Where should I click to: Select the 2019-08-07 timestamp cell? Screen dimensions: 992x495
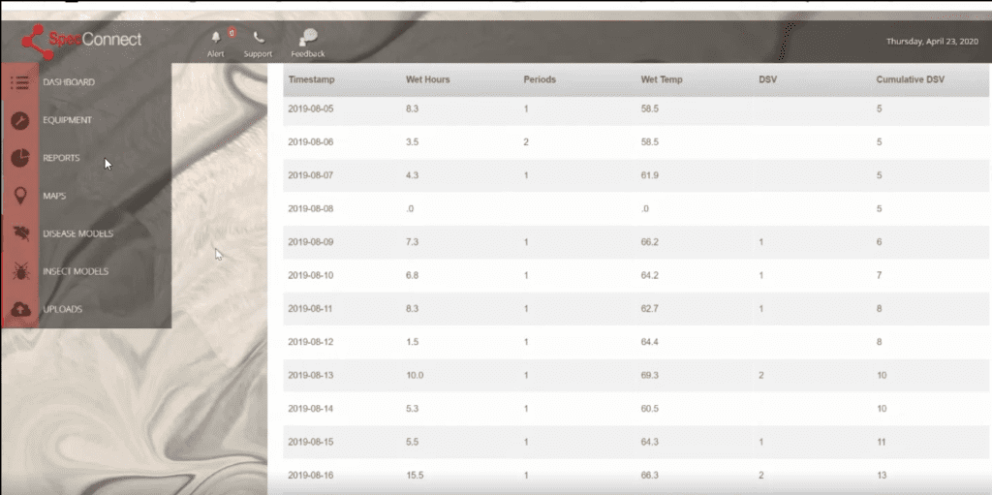(311, 175)
